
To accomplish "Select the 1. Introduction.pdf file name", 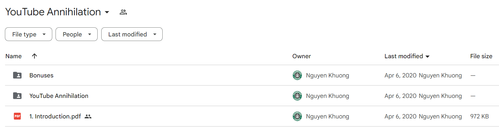I will tap(55, 116).
